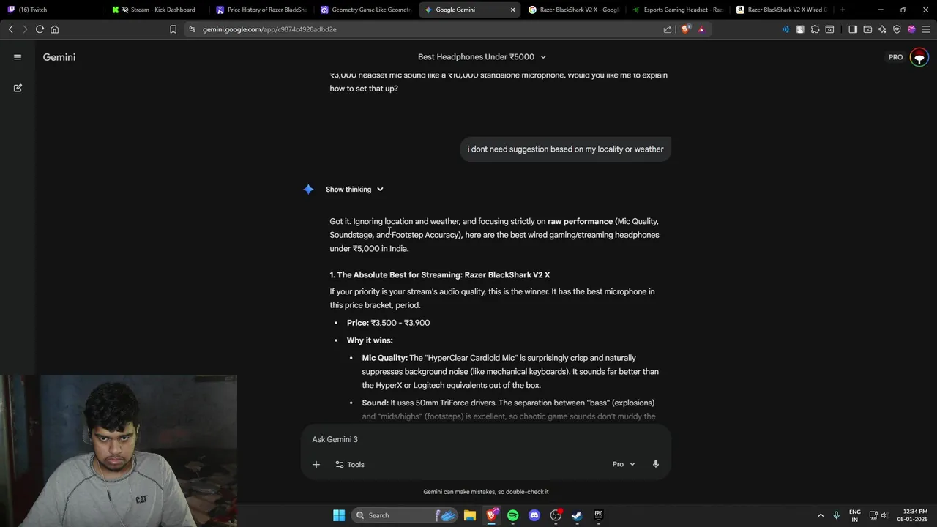Open the clock showing 12:34 PM
Screen dimensions: 937x527
tap(914, 515)
